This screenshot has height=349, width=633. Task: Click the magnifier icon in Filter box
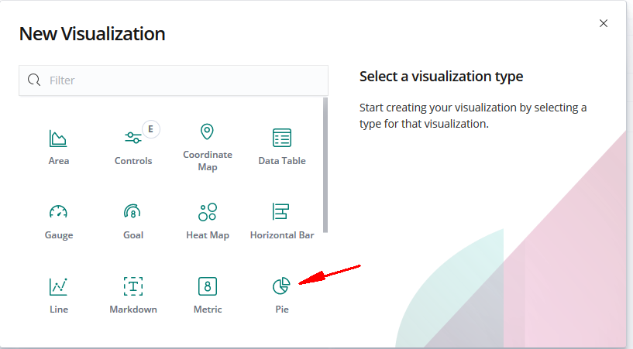34,80
